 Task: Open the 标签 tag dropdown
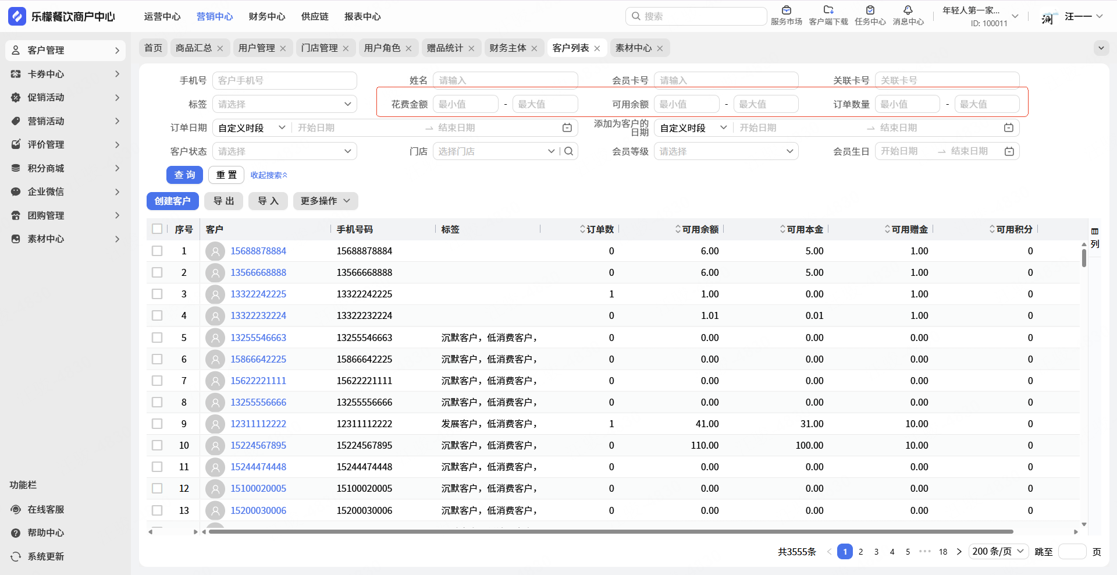coord(284,104)
